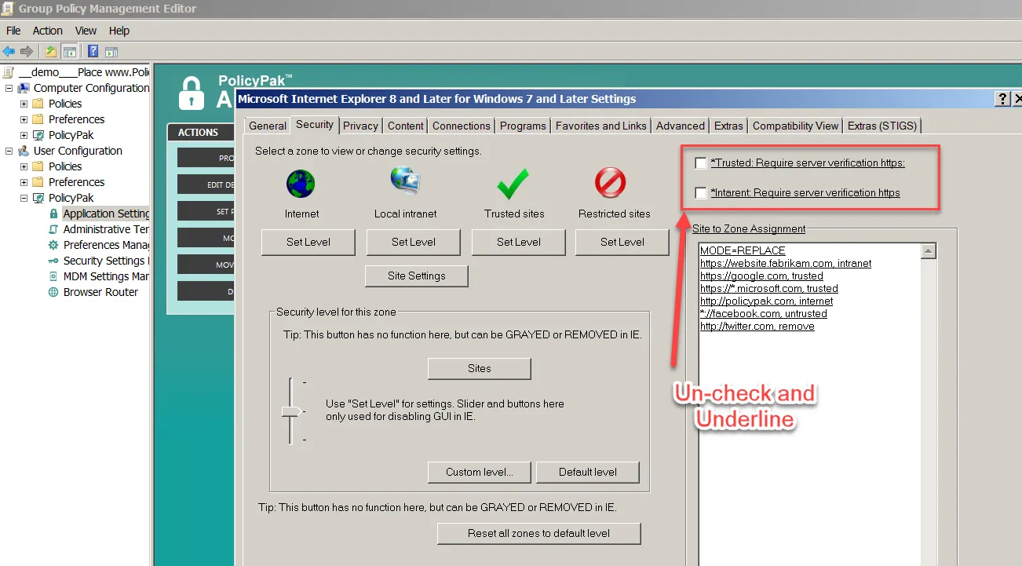The height and width of the screenshot is (566, 1022).
Task: Switch to the Compatibility View tab
Action: click(x=795, y=126)
